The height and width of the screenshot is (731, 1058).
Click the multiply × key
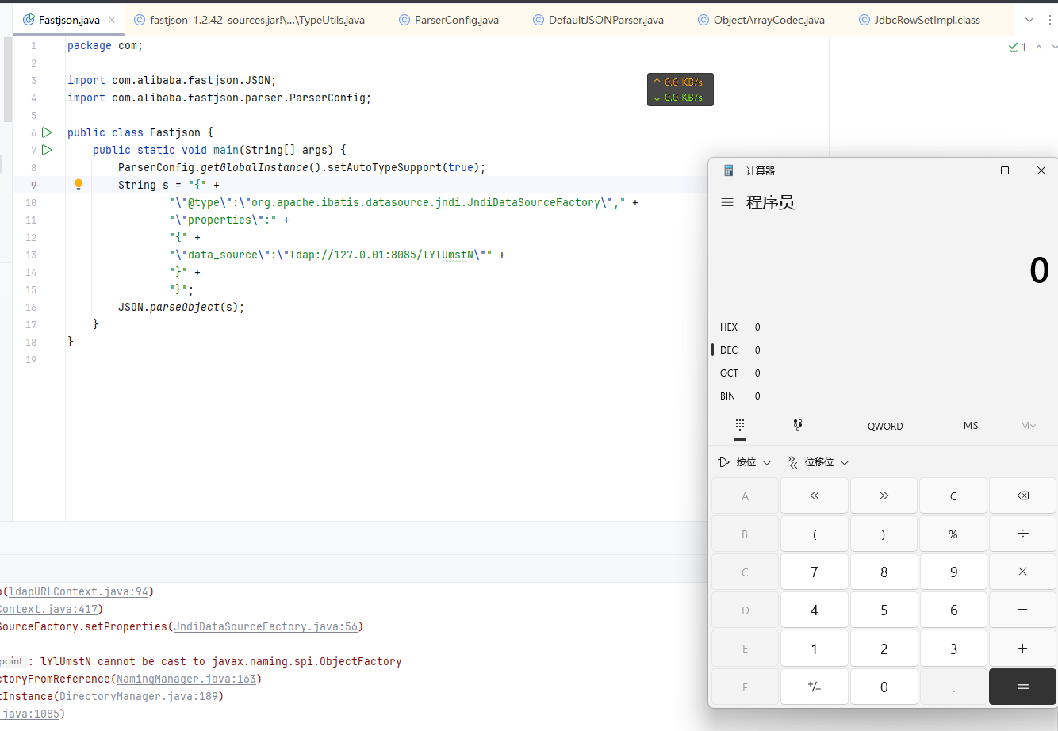click(1023, 572)
